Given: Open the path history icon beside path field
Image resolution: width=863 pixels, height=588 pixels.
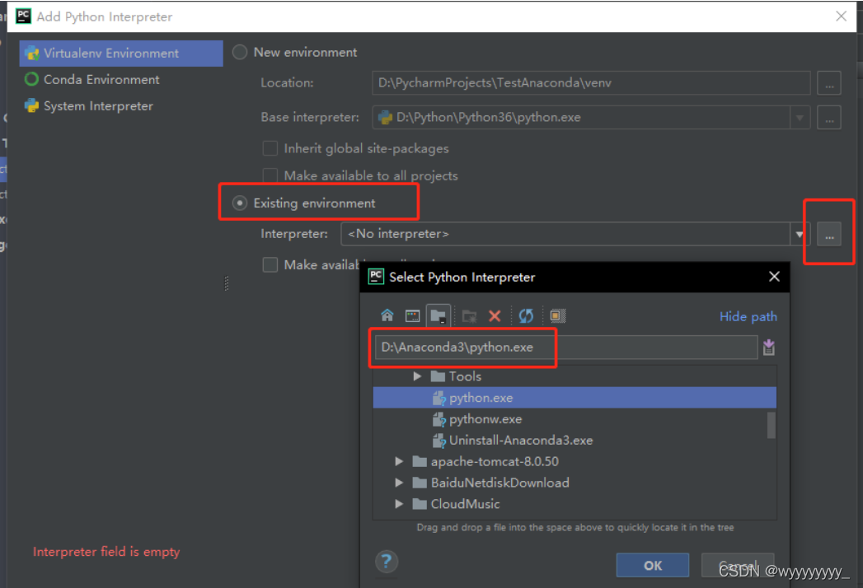Looking at the screenshot, I should [x=769, y=347].
